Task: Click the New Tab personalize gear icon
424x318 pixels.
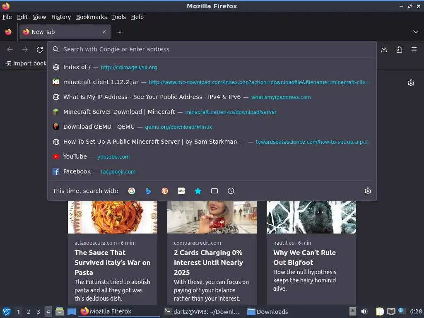Action: click(x=411, y=83)
